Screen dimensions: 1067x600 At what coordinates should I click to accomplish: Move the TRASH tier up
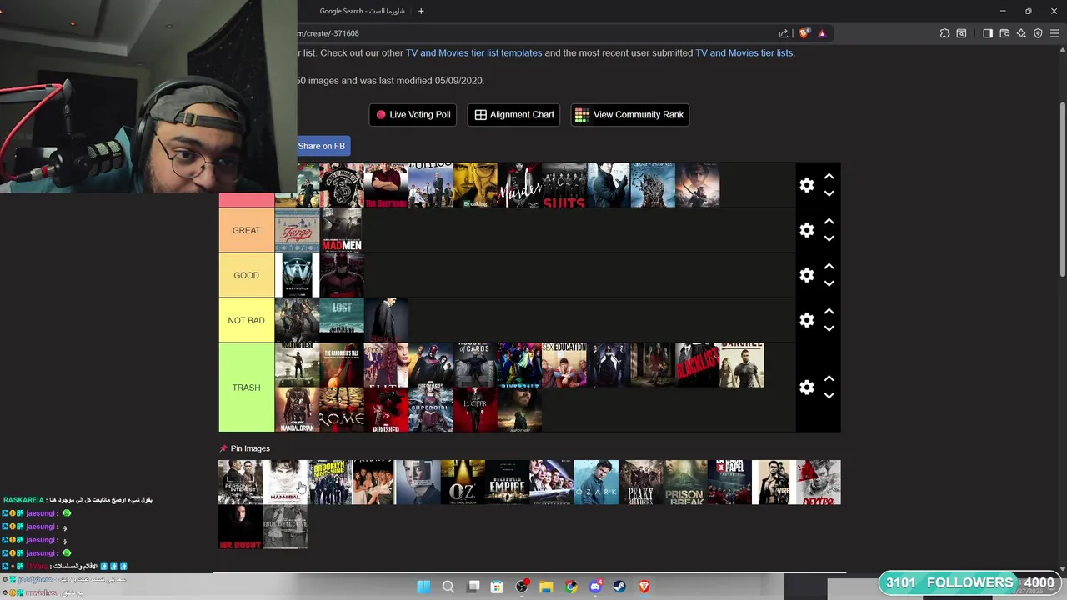click(x=829, y=379)
